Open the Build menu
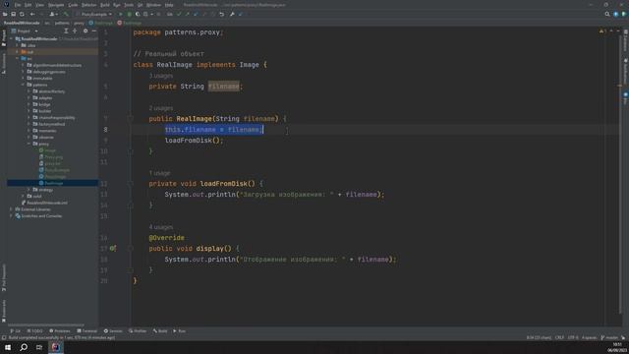 tap(105, 5)
